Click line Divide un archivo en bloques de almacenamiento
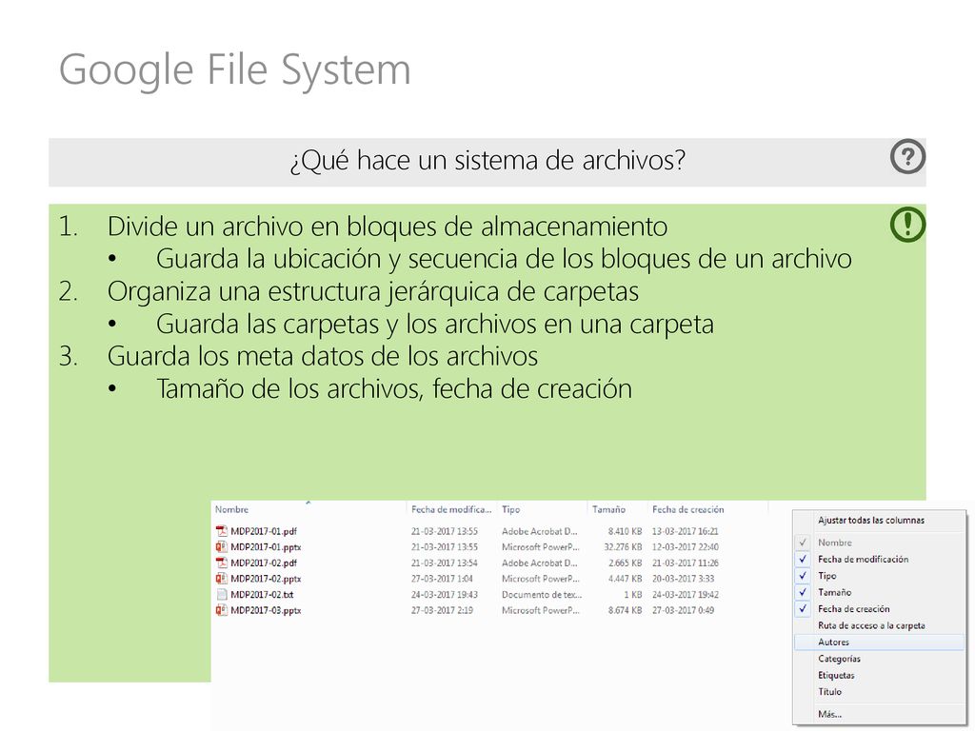This screenshot has width=975, height=731. point(387,227)
